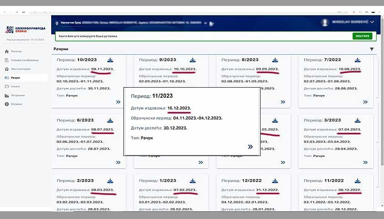
Task: Click the Опомене warning icon in sidebar
Action: pos(6,104)
